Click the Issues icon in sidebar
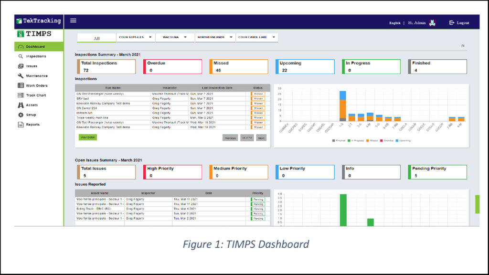Screen dimensions: 489x275 [21, 66]
